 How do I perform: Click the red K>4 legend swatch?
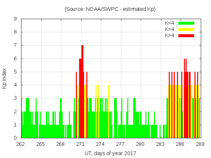(186, 36)
